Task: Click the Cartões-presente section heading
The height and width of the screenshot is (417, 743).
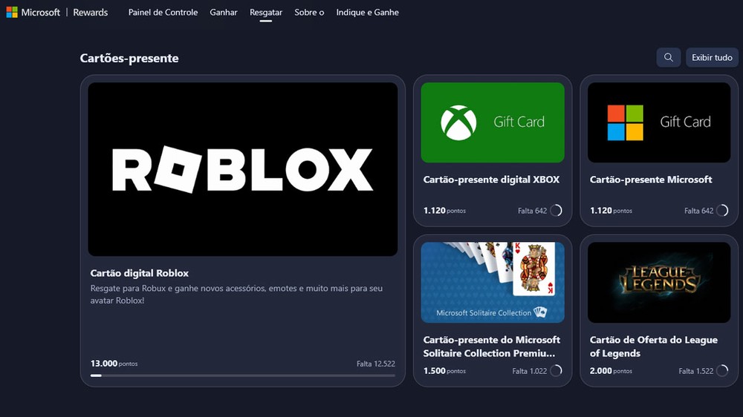Action: point(129,58)
